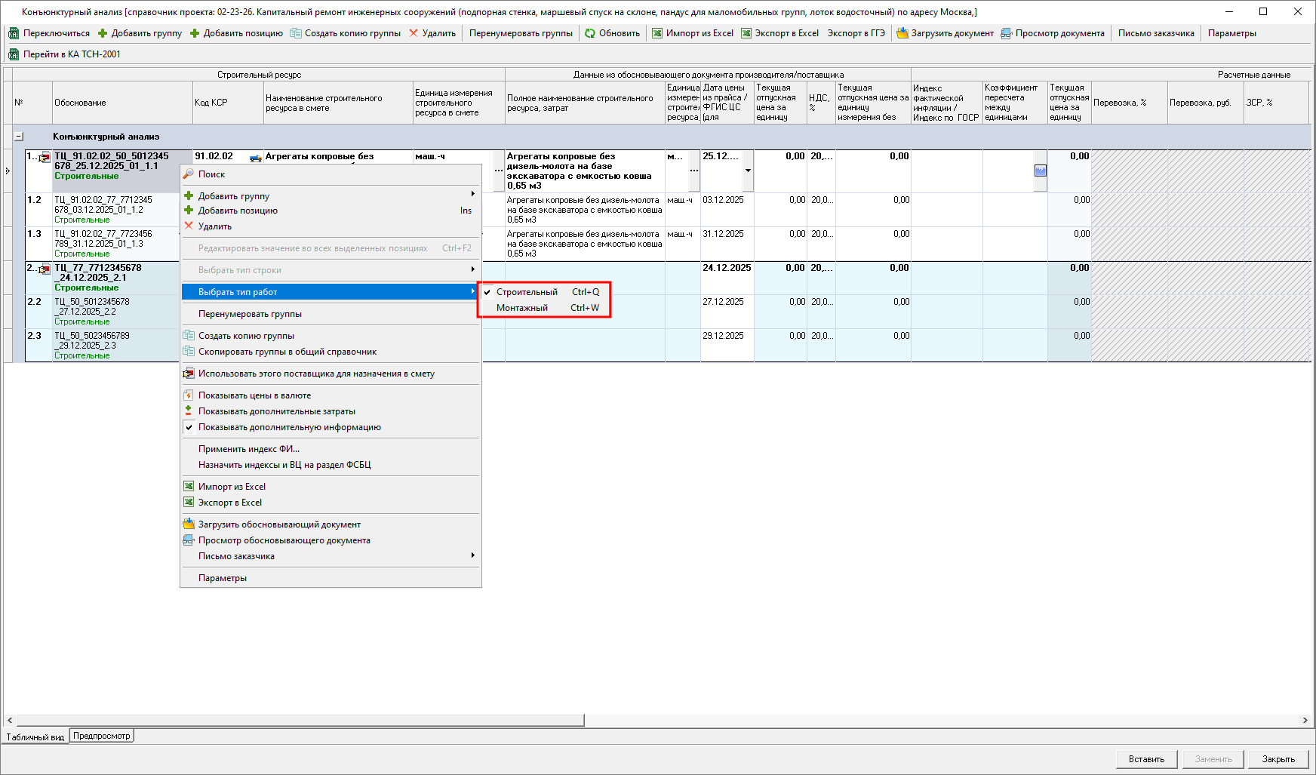Click the horizontal scrollbar thumb at bottom
Image resolution: width=1316 pixels, height=775 pixels.
pos(300,721)
